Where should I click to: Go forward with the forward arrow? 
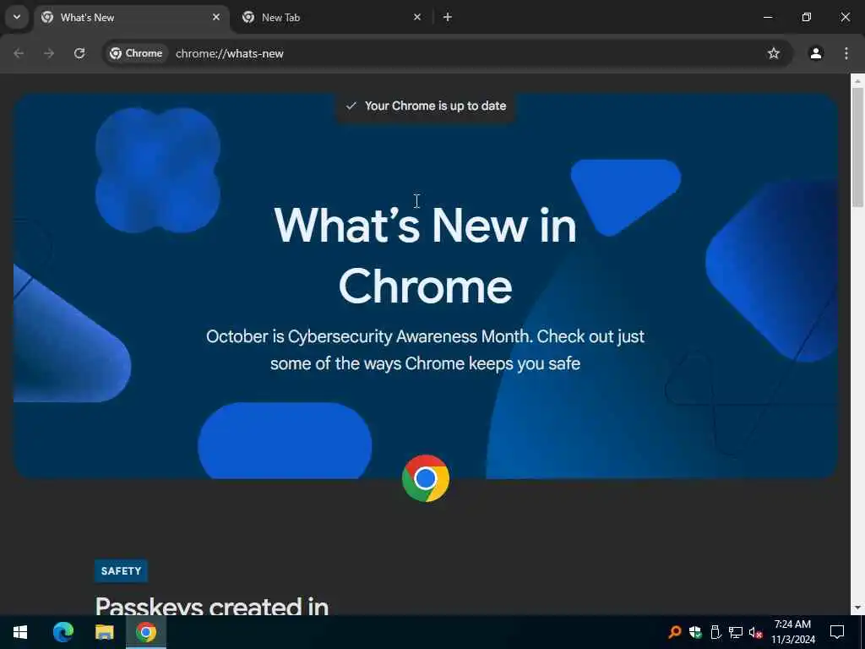[49, 53]
